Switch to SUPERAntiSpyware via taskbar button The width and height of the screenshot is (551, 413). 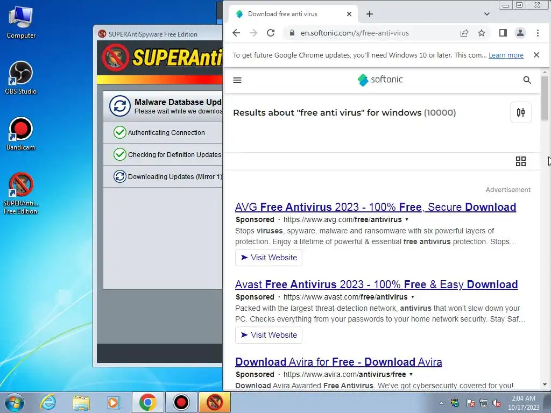point(214,402)
